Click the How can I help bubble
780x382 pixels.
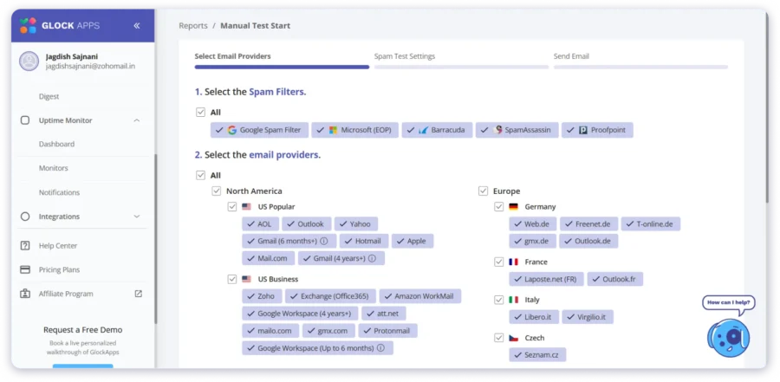point(728,303)
